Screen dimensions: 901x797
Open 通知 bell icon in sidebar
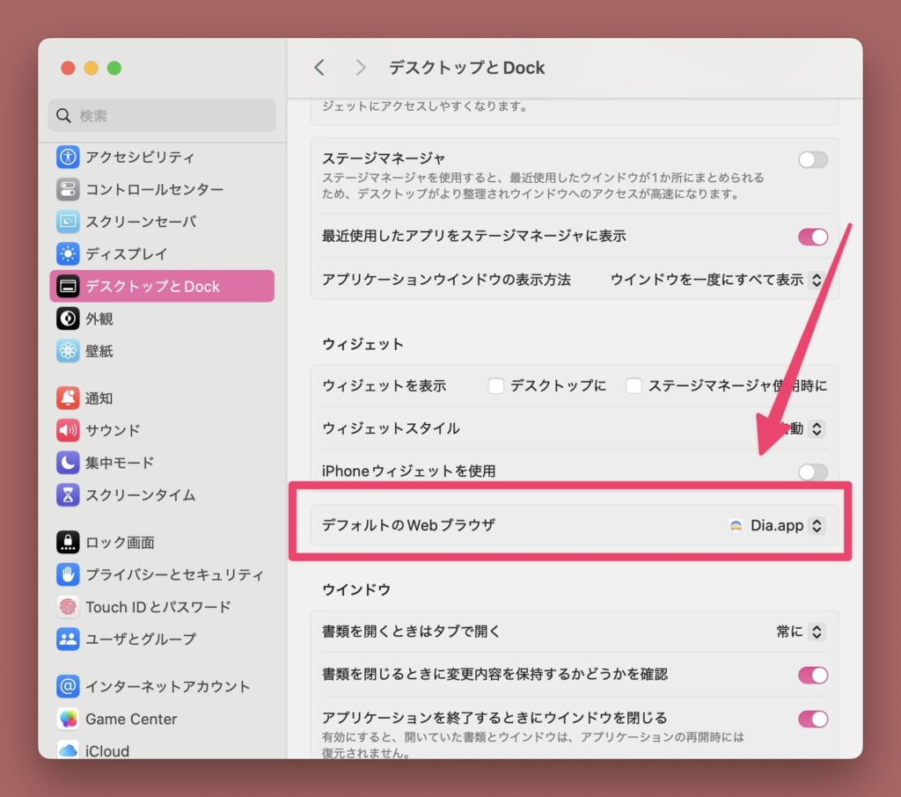click(x=68, y=398)
